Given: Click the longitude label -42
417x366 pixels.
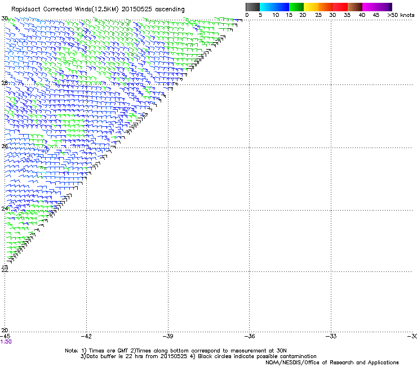Looking at the screenshot, I should (86, 336).
